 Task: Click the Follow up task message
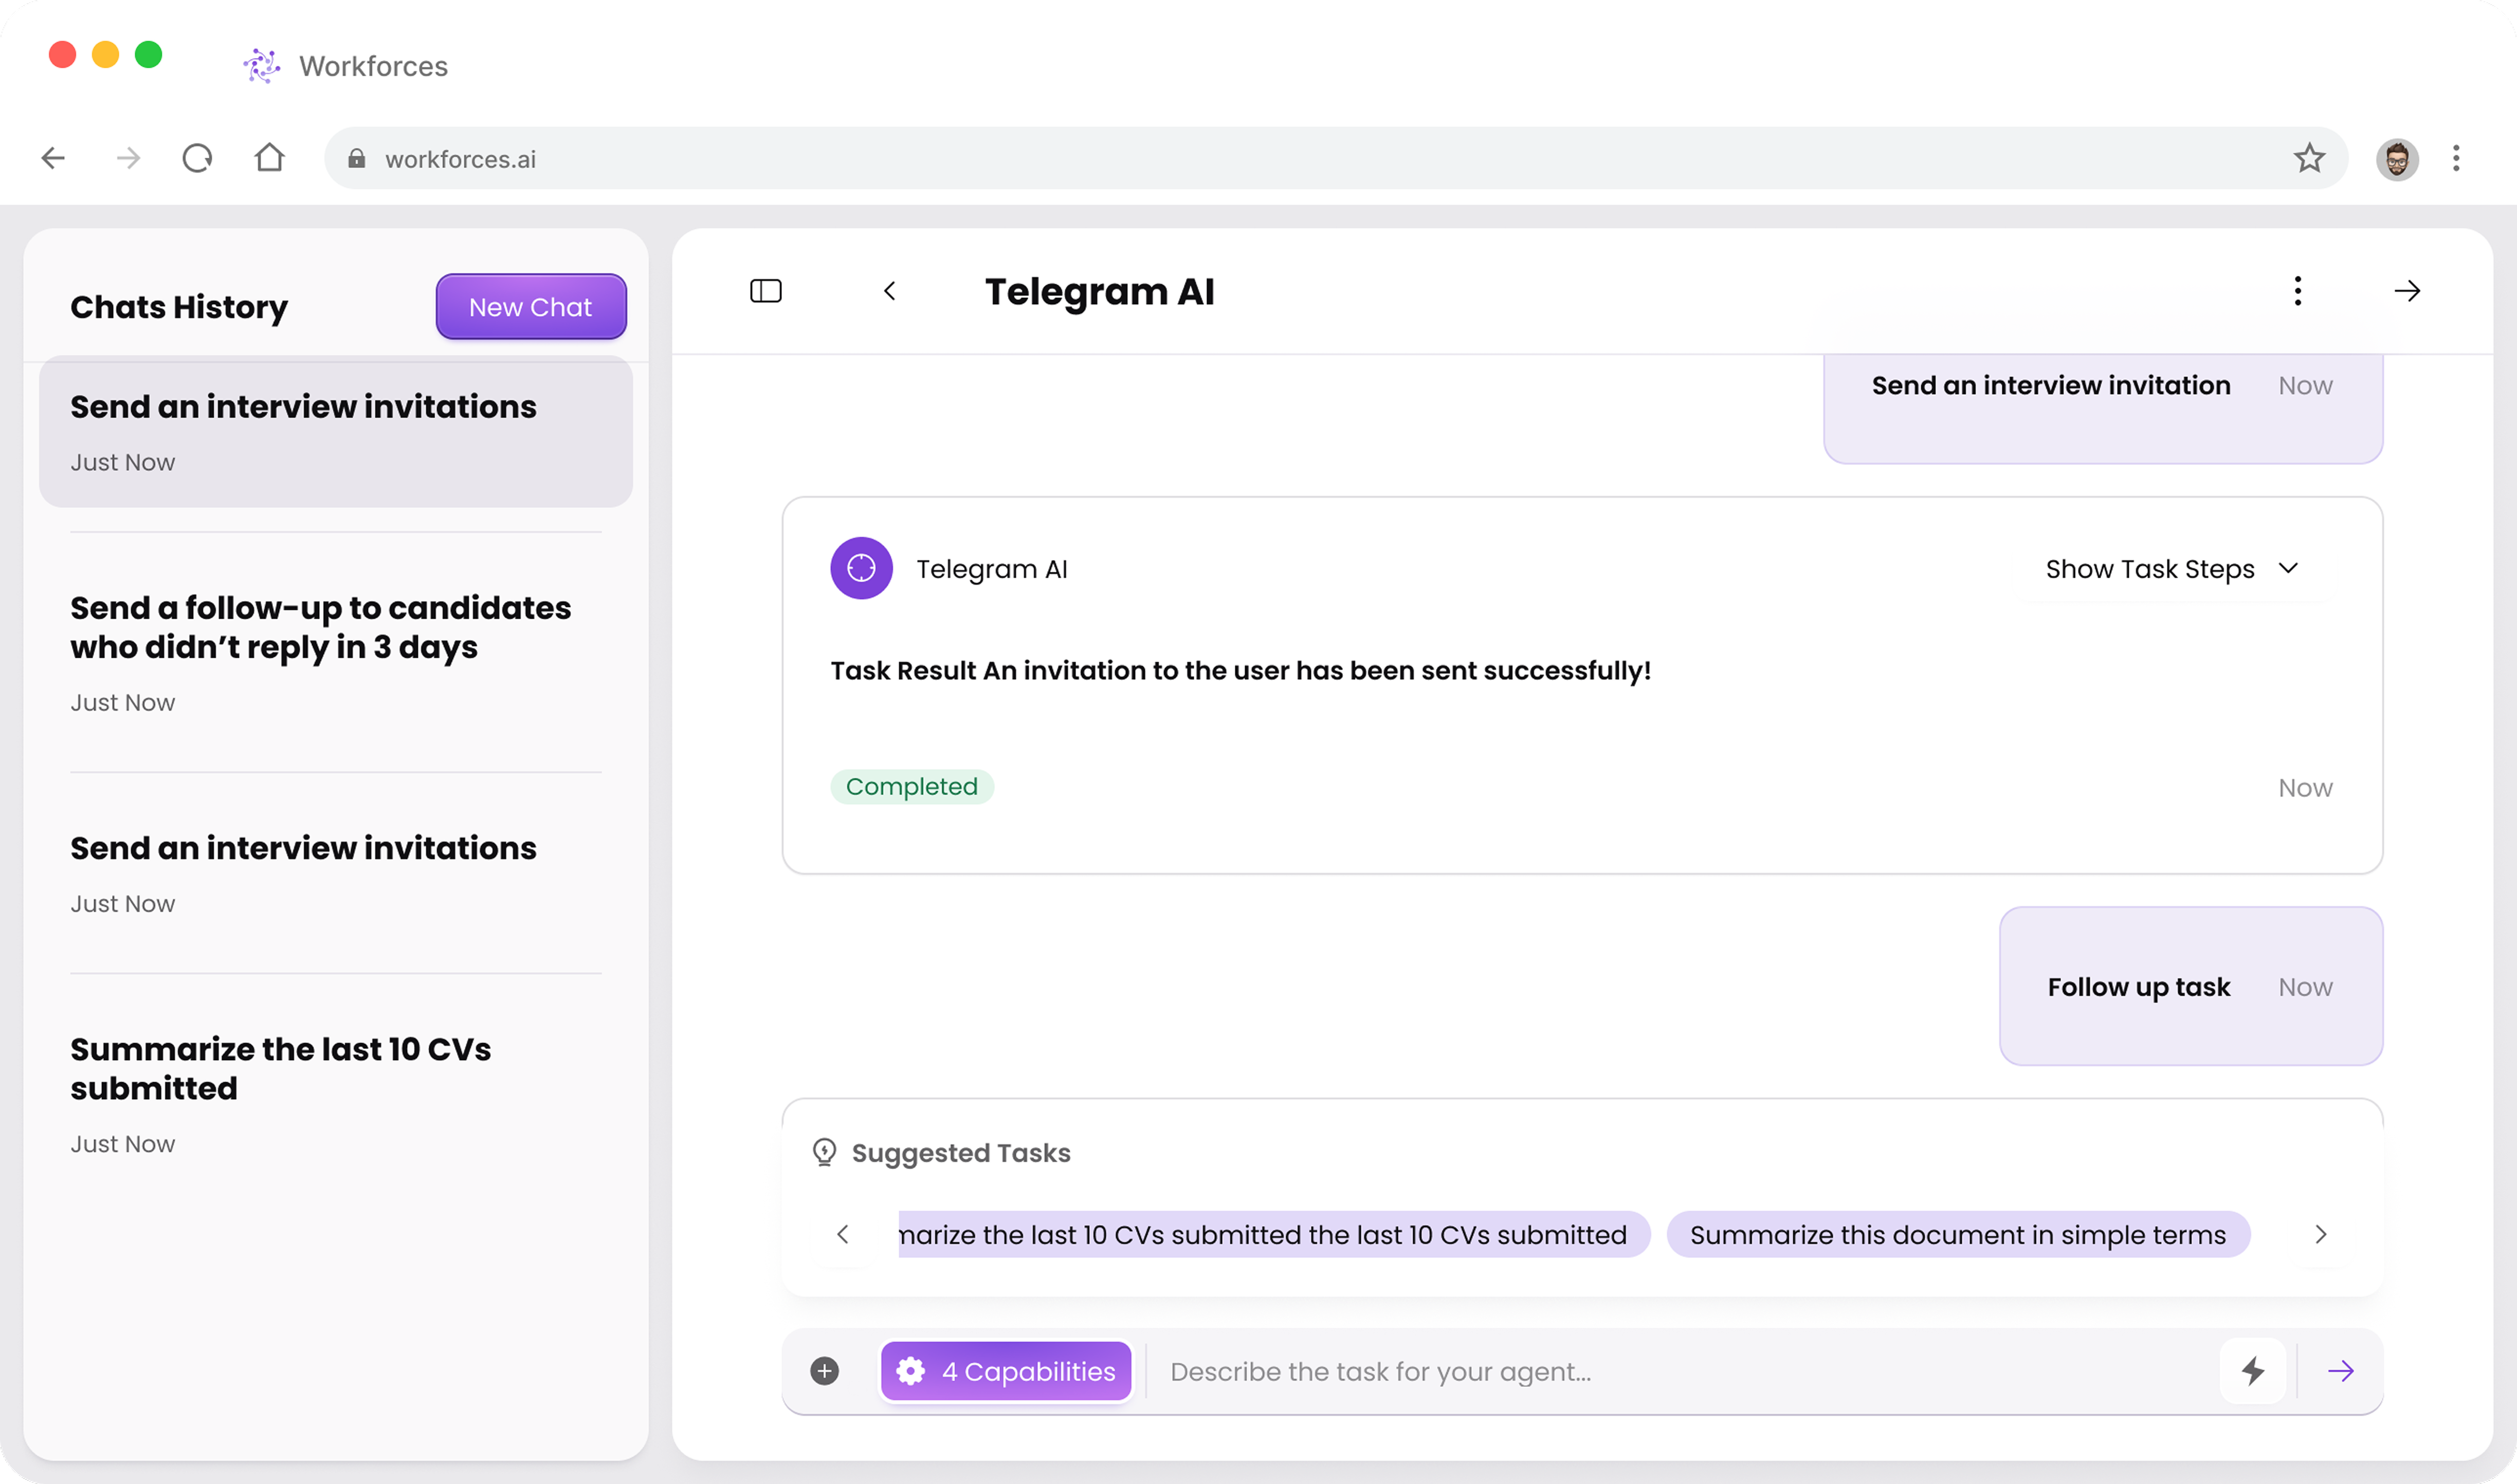pos(2191,986)
